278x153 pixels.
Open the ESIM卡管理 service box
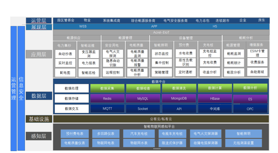tap(257, 53)
